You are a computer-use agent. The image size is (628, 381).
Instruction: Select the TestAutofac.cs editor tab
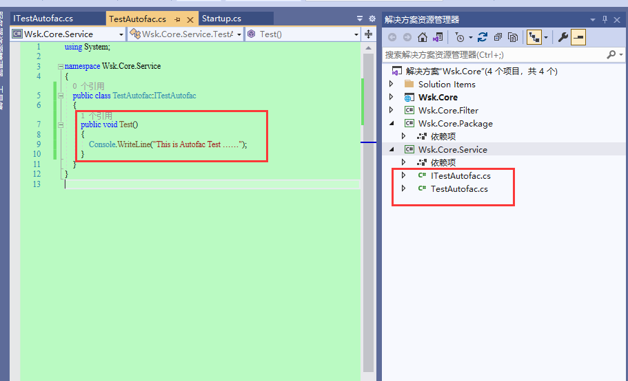click(137, 19)
